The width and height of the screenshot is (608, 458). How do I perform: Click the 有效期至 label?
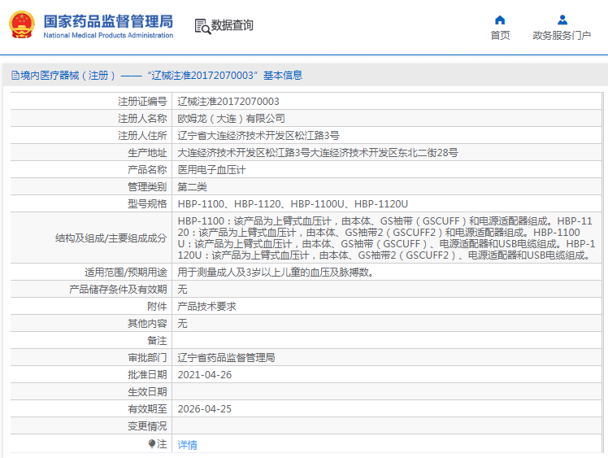pyautogui.click(x=147, y=408)
